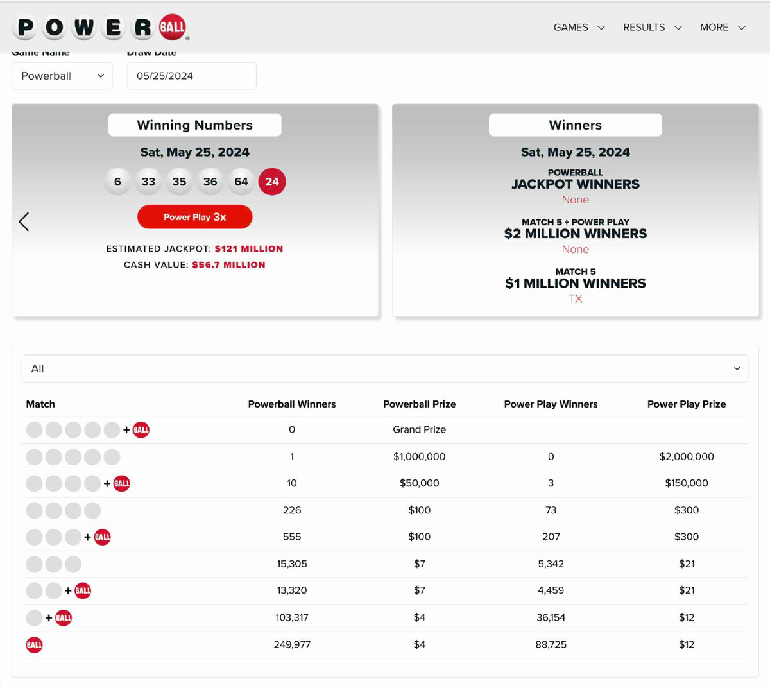The width and height of the screenshot is (770, 688).
Task: Select the red Powerball number 24 ball
Action: [272, 182]
